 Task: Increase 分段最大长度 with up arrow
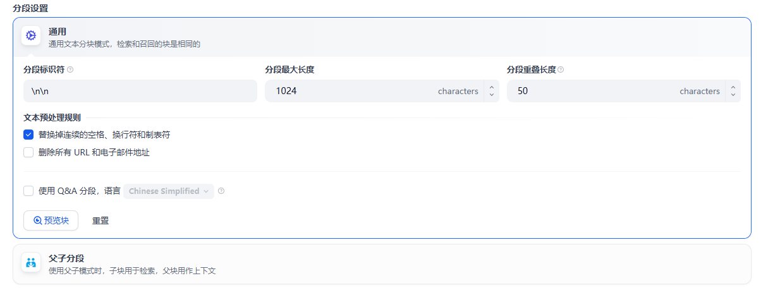[492, 87]
